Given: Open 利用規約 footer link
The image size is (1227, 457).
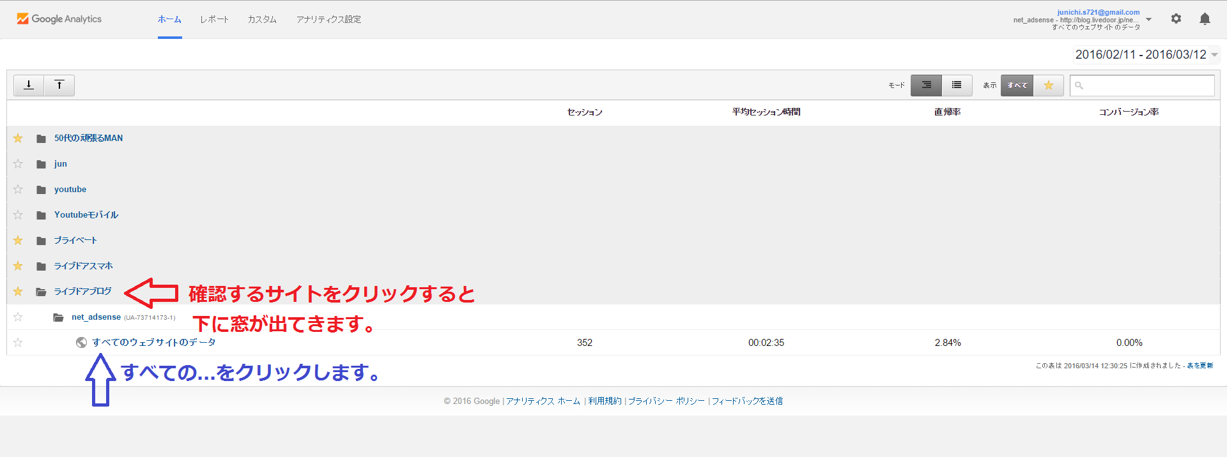Looking at the screenshot, I should tap(605, 401).
